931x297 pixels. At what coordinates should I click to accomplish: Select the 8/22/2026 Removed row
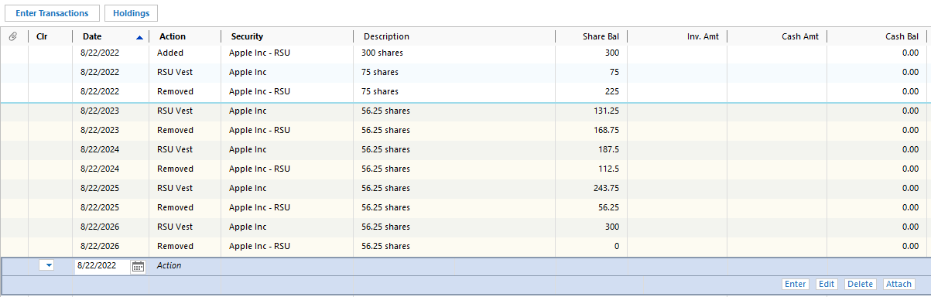click(x=464, y=246)
